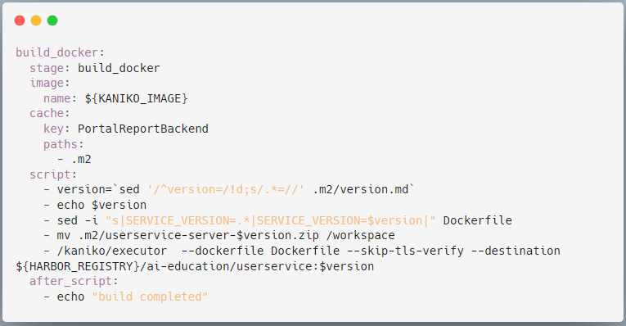Click the ${HARBOR_REGISTRY} destination path

(x=195, y=266)
